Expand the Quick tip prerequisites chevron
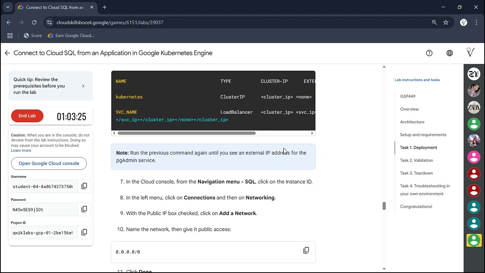The width and height of the screenshot is (485, 273). pyautogui.click(x=83, y=86)
